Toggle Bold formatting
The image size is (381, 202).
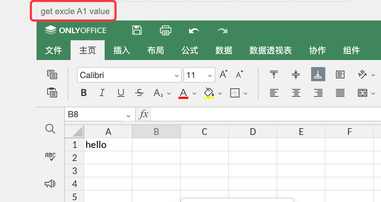(84, 93)
